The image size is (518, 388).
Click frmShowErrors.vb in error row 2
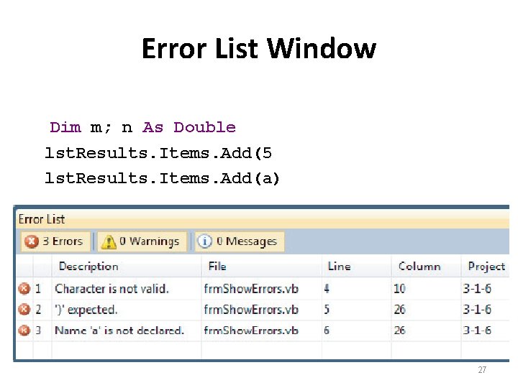[x=251, y=310]
